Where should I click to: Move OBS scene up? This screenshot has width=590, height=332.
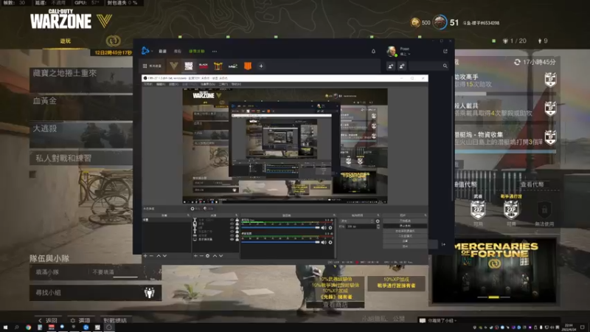click(x=159, y=256)
